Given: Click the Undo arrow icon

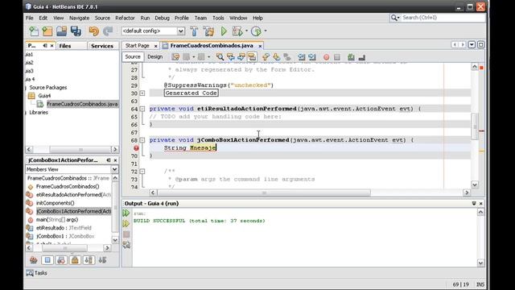Looking at the screenshot, I should tap(93, 31).
